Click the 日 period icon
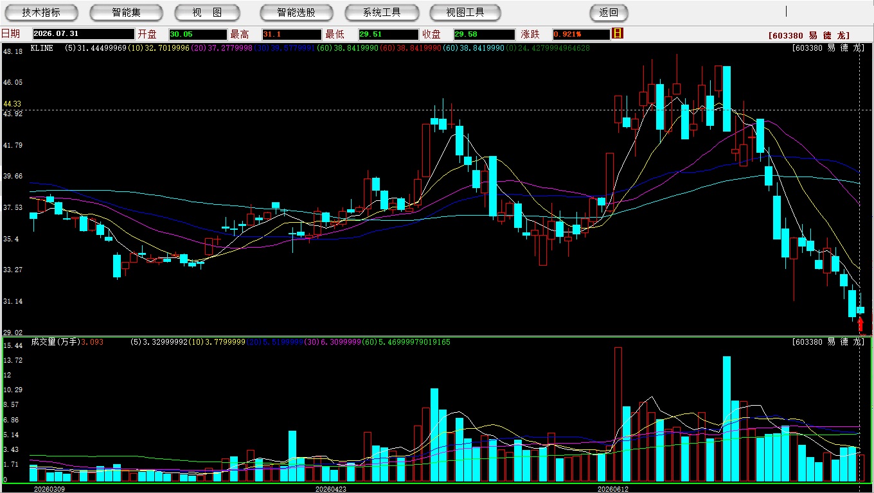 (x=618, y=33)
